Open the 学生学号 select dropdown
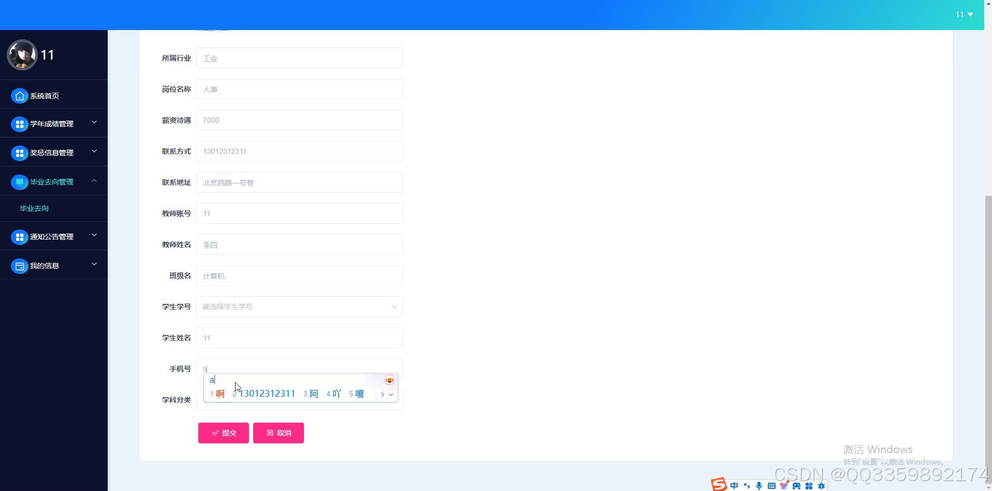The image size is (992, 491). click(299, 307)
